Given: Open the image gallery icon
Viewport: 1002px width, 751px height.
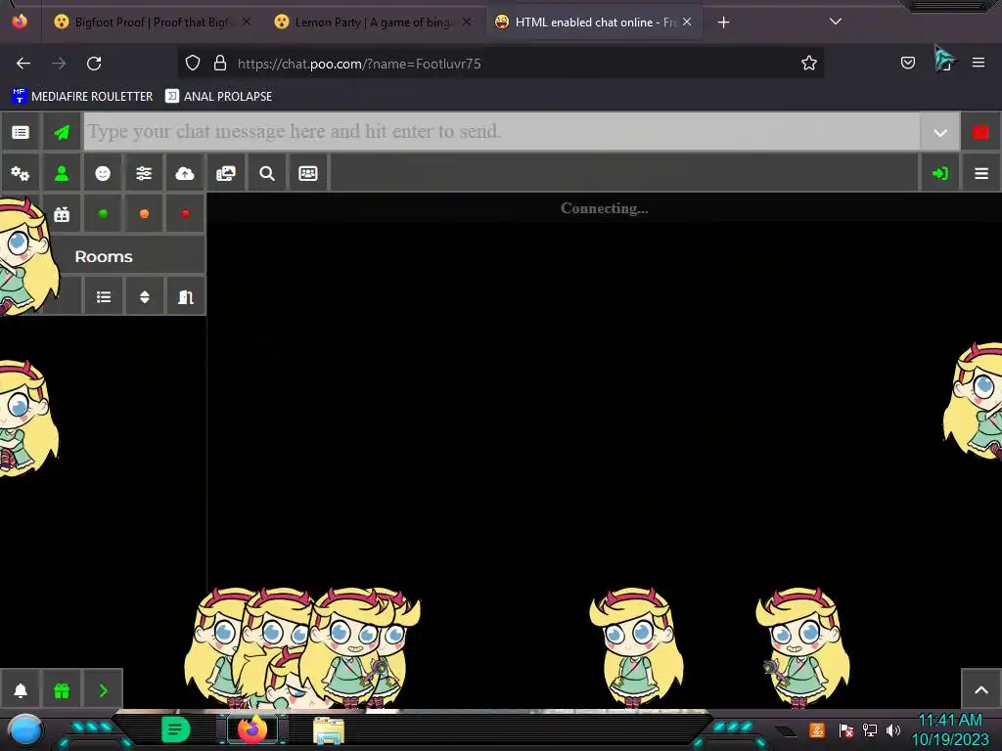Looking at the screenshot, I should pyautogui.click(x=226, y=173).
